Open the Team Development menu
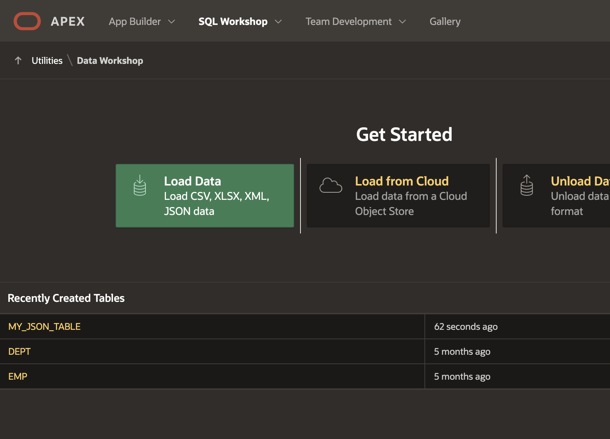 pos(348,22)
